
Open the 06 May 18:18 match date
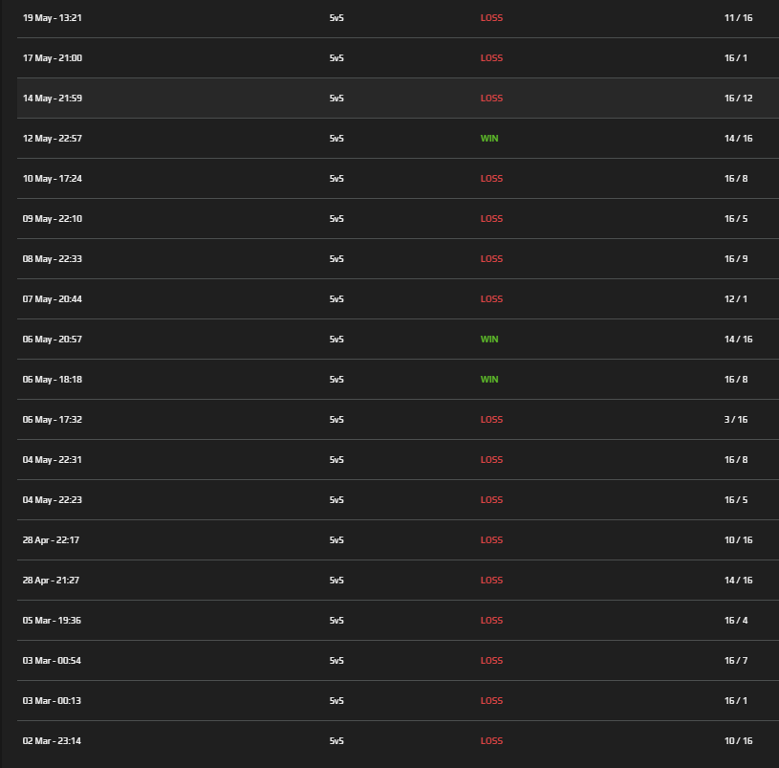[x=53, y=380]
